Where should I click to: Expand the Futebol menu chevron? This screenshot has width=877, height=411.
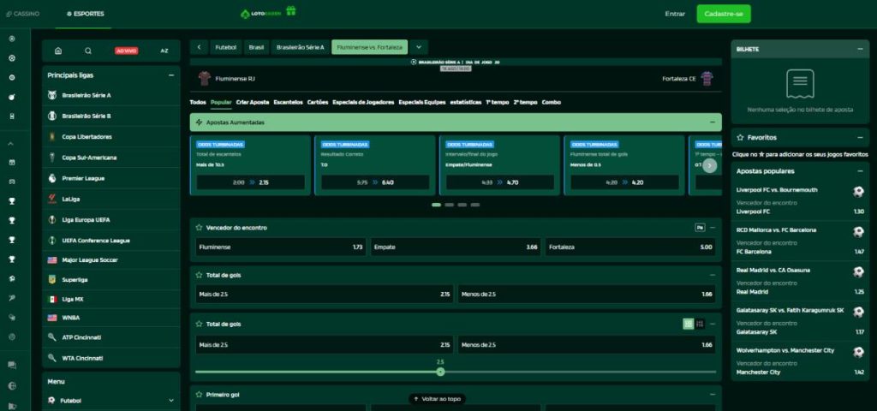(x=171, y=401)
